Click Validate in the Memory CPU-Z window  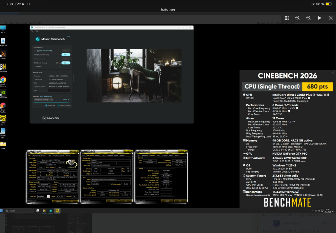167,201
